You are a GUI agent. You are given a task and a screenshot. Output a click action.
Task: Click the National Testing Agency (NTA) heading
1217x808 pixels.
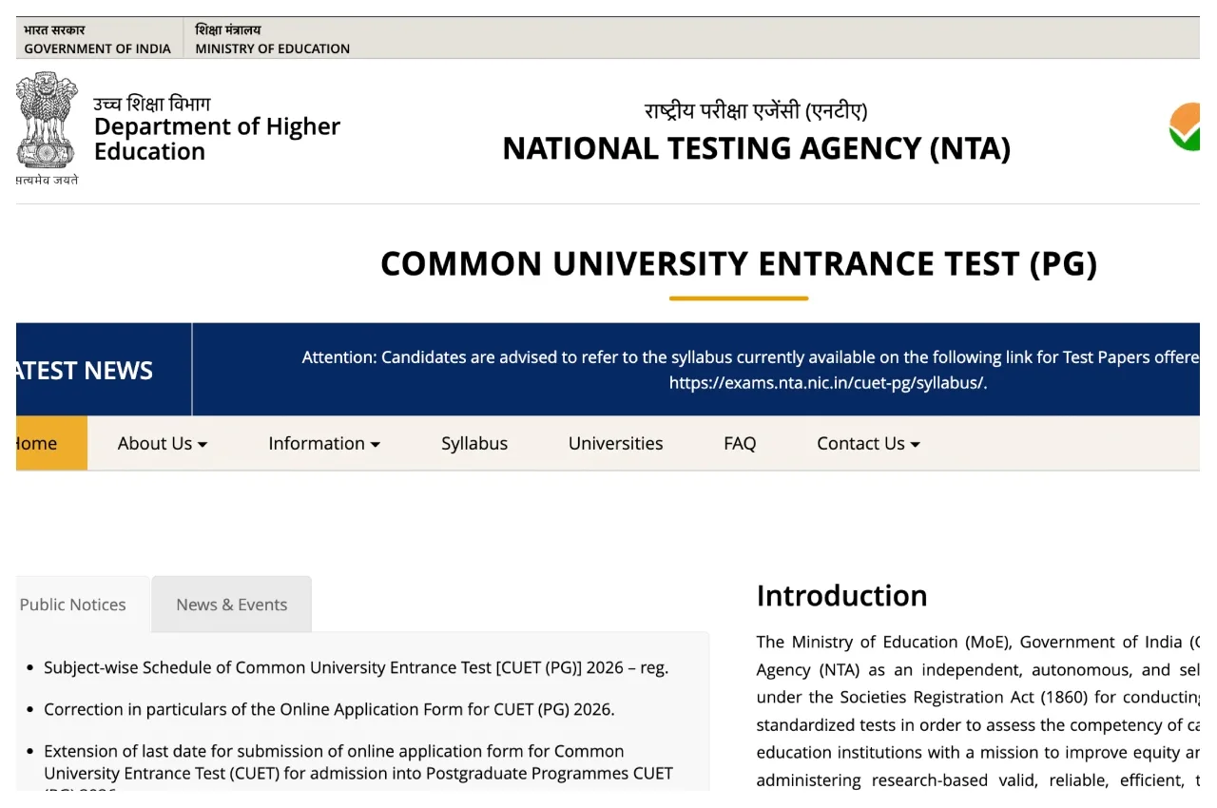pyautogui.click(x=756, y=148)
